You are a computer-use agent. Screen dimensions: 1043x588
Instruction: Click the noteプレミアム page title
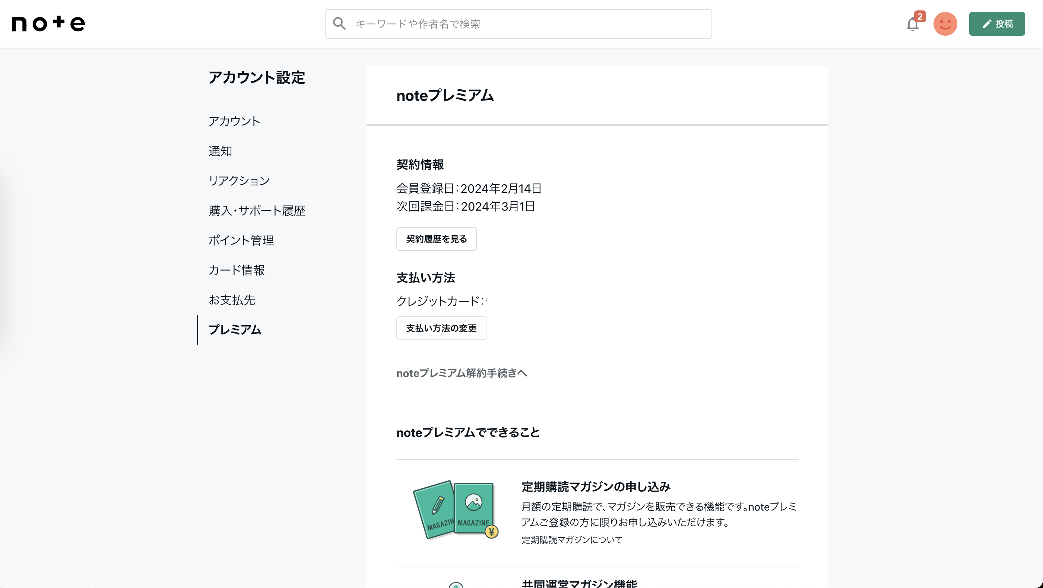point(445,96)
